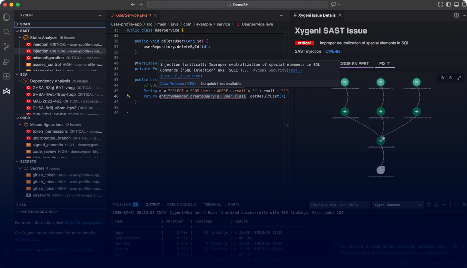
Task: Clear the output panel
Action: pos(429,205)
